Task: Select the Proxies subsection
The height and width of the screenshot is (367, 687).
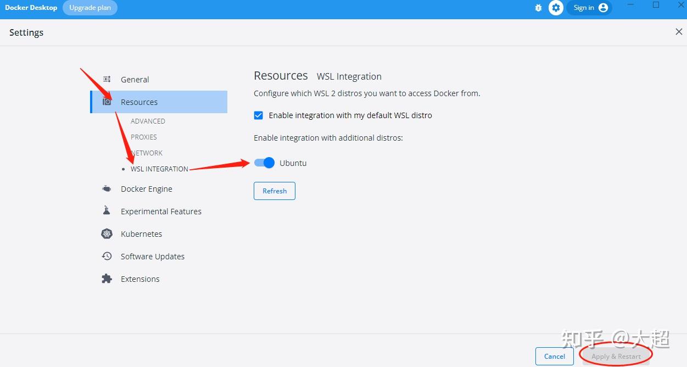Action: pos(143,137)
